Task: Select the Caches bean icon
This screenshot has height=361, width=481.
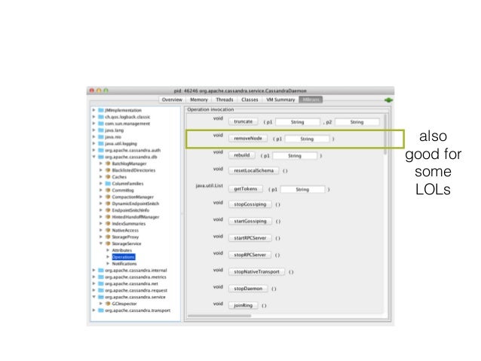Action: pos(108,177)
